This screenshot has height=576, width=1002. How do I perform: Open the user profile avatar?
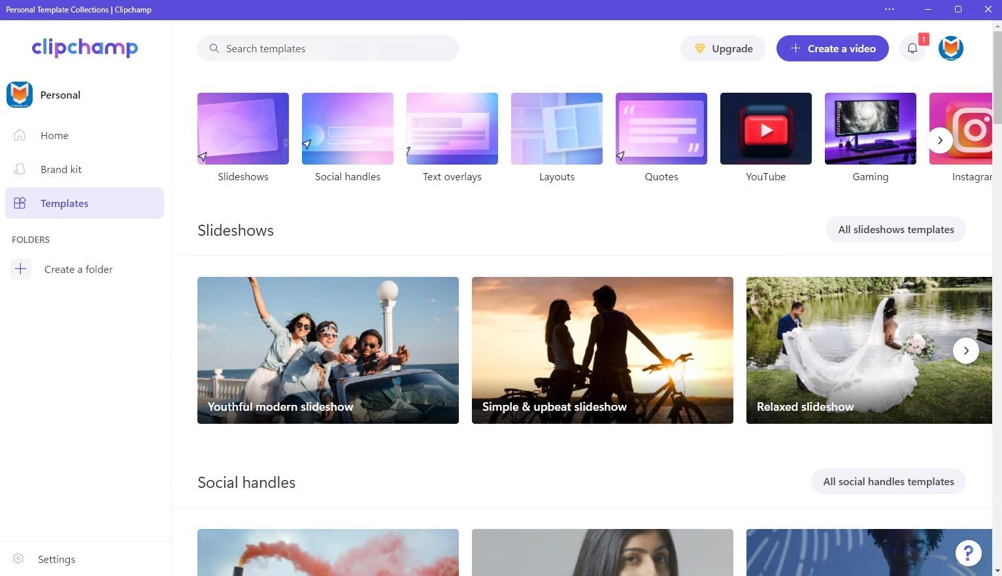click(x=951, y=48)
